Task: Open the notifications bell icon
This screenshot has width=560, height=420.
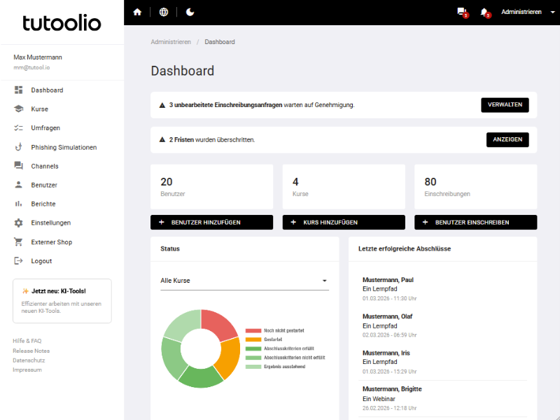Action: click(x=484, y=12)
